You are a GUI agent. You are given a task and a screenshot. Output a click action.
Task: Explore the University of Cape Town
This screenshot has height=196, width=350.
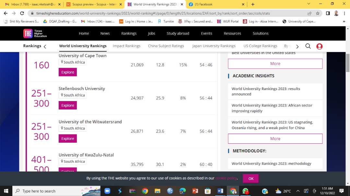click(x=67, y=72)
